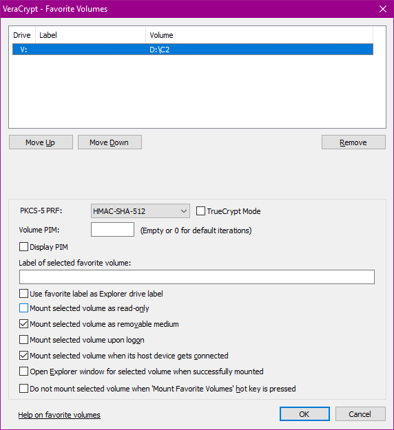The height and width of the screenshot is (430, 394).
Task: Open Help on favorite volumes link
Action: click(59, 415)
